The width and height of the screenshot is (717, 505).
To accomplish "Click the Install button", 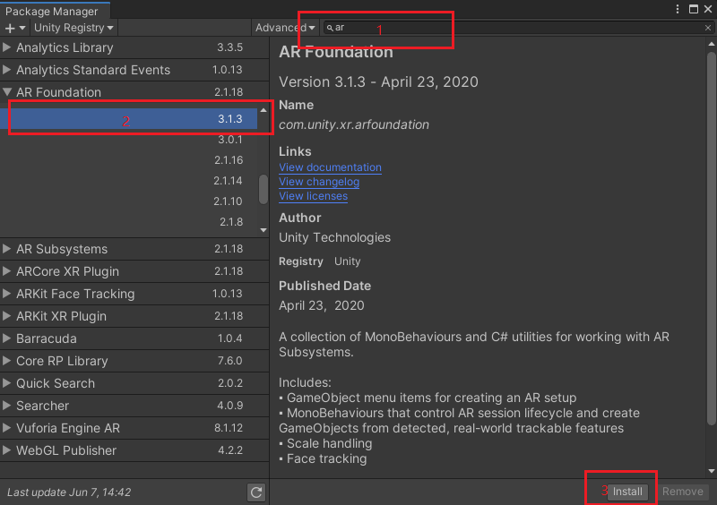I will [x=627, y=492].
